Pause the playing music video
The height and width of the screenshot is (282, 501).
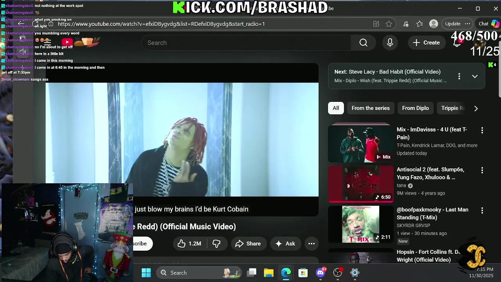pyautogui.click(x=182, y=139)
